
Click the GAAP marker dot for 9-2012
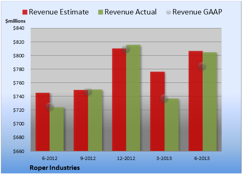click(x=88, y=92)
